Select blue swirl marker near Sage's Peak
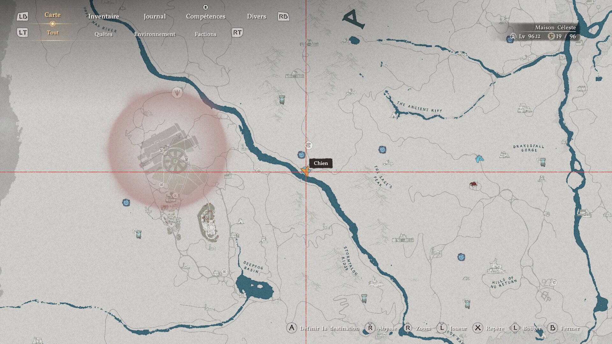Viewport: 612px width, 344px height. [382, 149]
